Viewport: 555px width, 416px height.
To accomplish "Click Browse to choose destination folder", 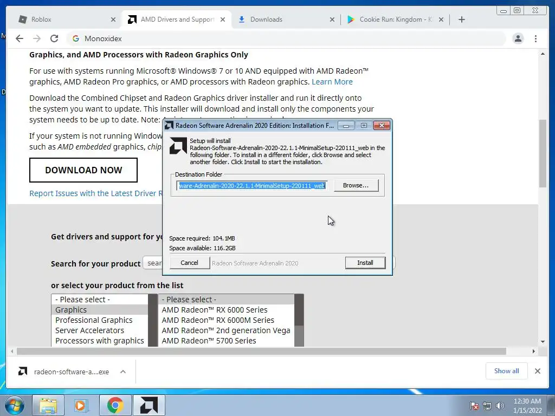I will [356, 185].
